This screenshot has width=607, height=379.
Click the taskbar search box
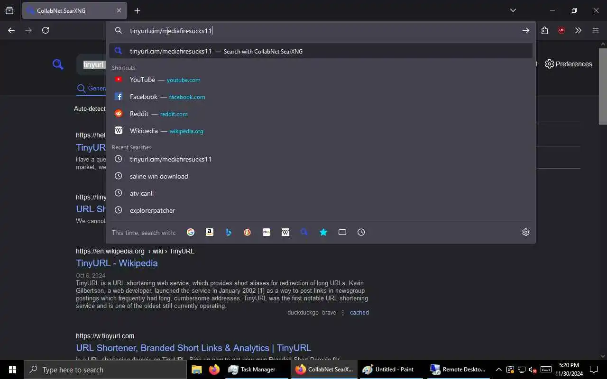pyautogui.click(x=105, y=370)
